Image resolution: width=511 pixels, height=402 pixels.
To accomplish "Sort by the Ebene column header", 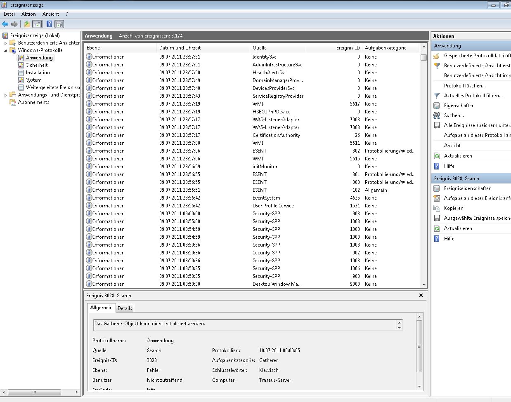I will (x=121, y=48).
